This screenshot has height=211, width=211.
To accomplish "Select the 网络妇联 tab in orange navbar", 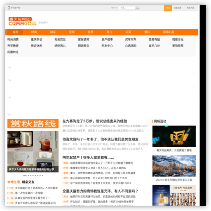I will [x=169, y=32].
